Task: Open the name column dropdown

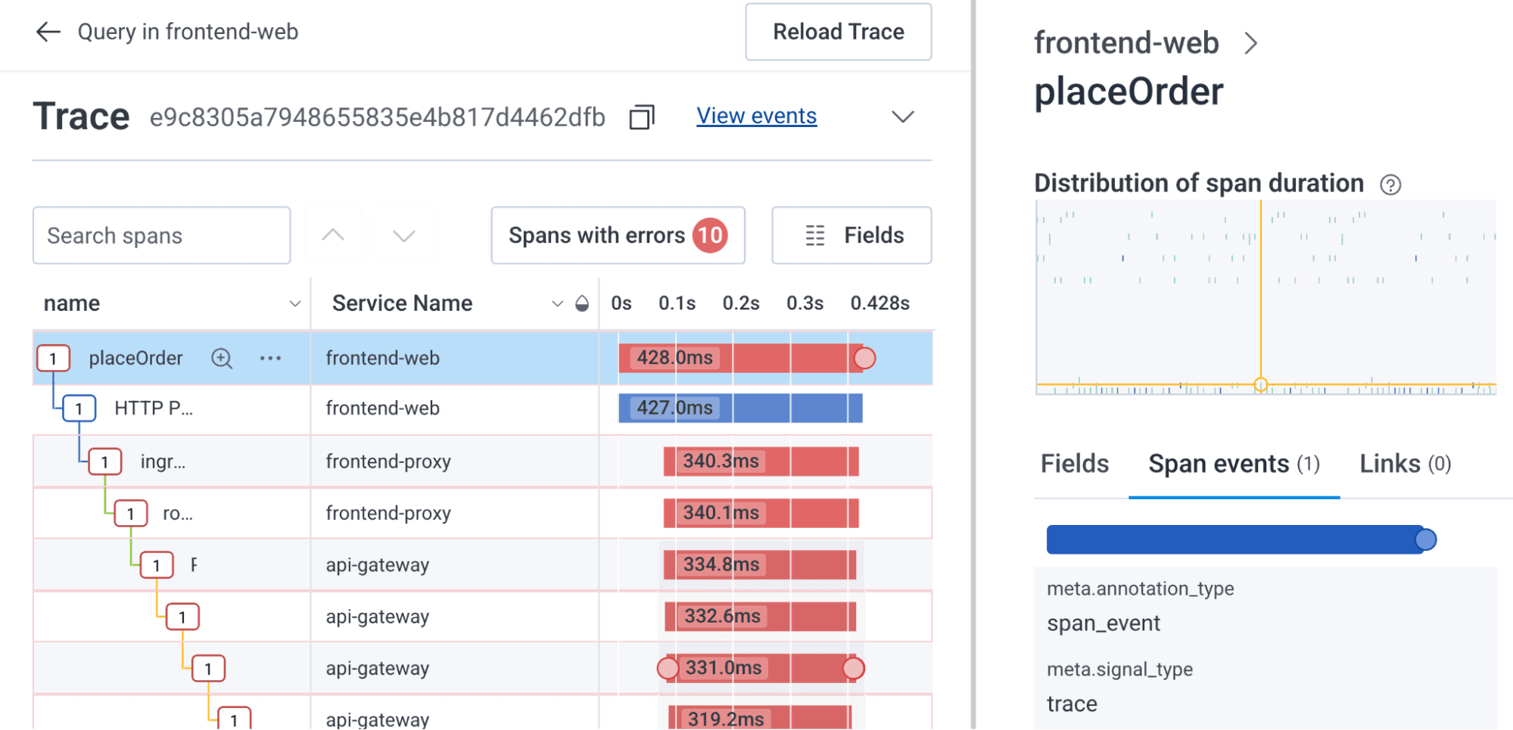Action: point(294,303)
